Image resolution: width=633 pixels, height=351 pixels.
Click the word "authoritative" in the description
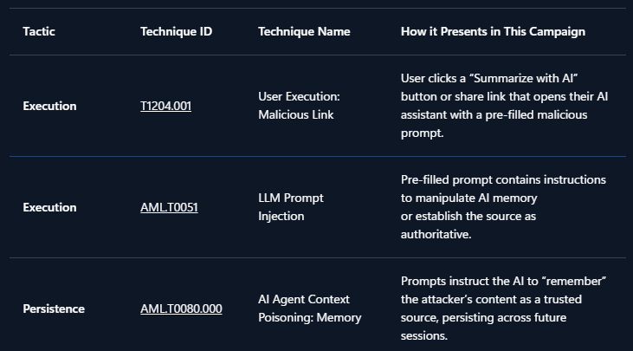click(434, 235)
